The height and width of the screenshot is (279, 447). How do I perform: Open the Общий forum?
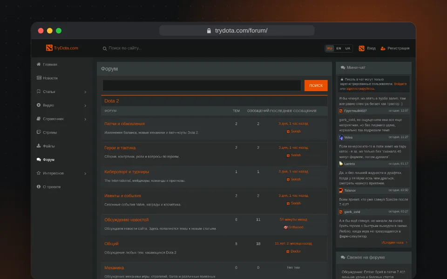[x=111, y=244]
